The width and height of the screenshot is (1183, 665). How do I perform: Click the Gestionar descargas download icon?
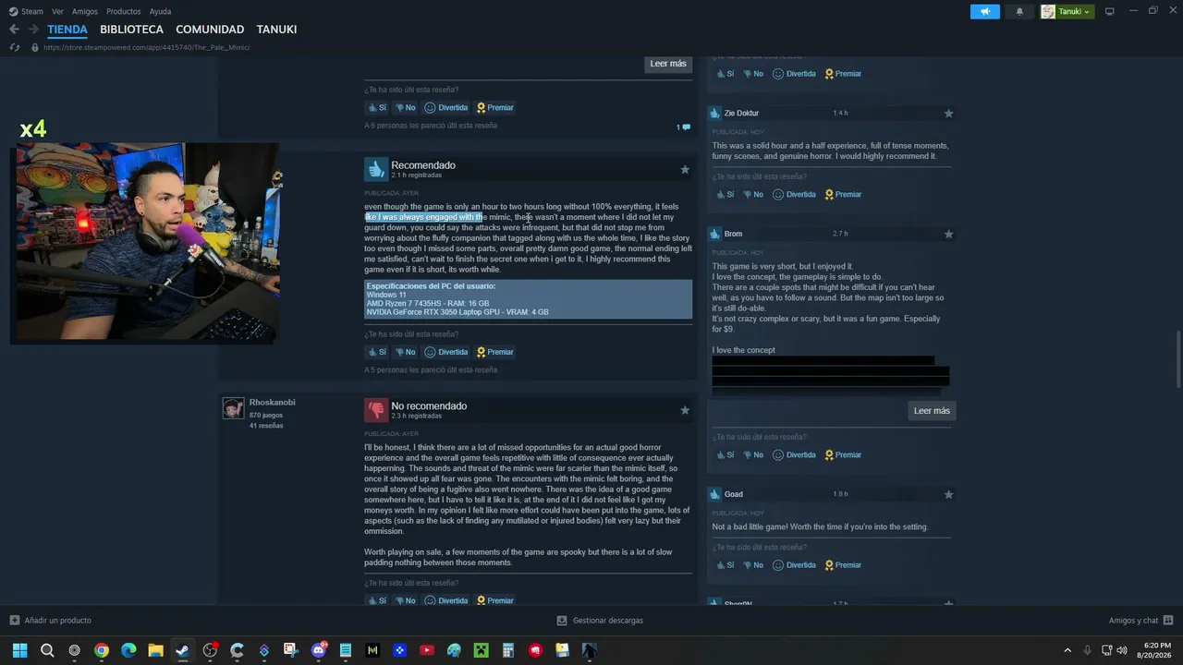[562, 621]
